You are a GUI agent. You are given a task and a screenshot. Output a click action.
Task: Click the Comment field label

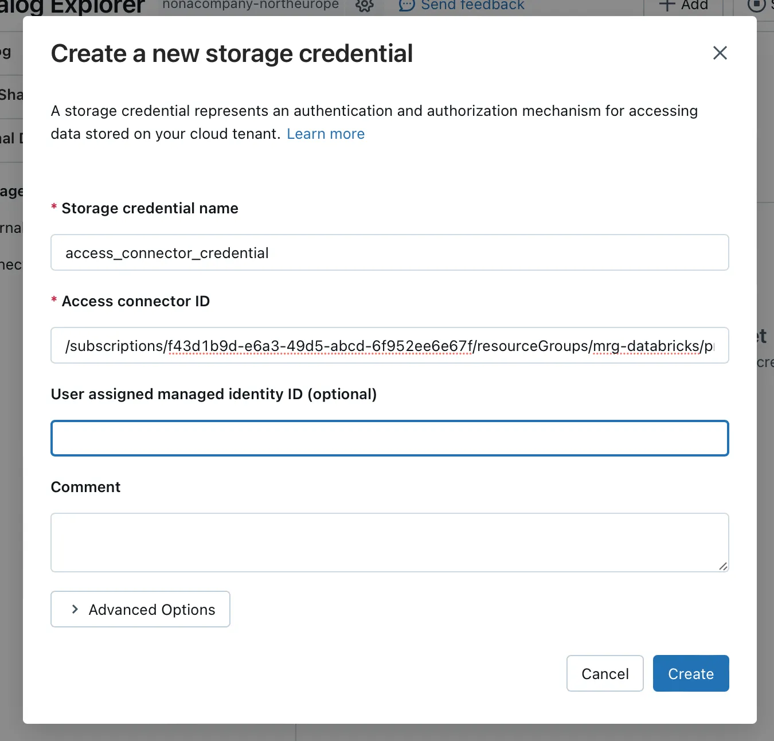click(x=85, y=487)
